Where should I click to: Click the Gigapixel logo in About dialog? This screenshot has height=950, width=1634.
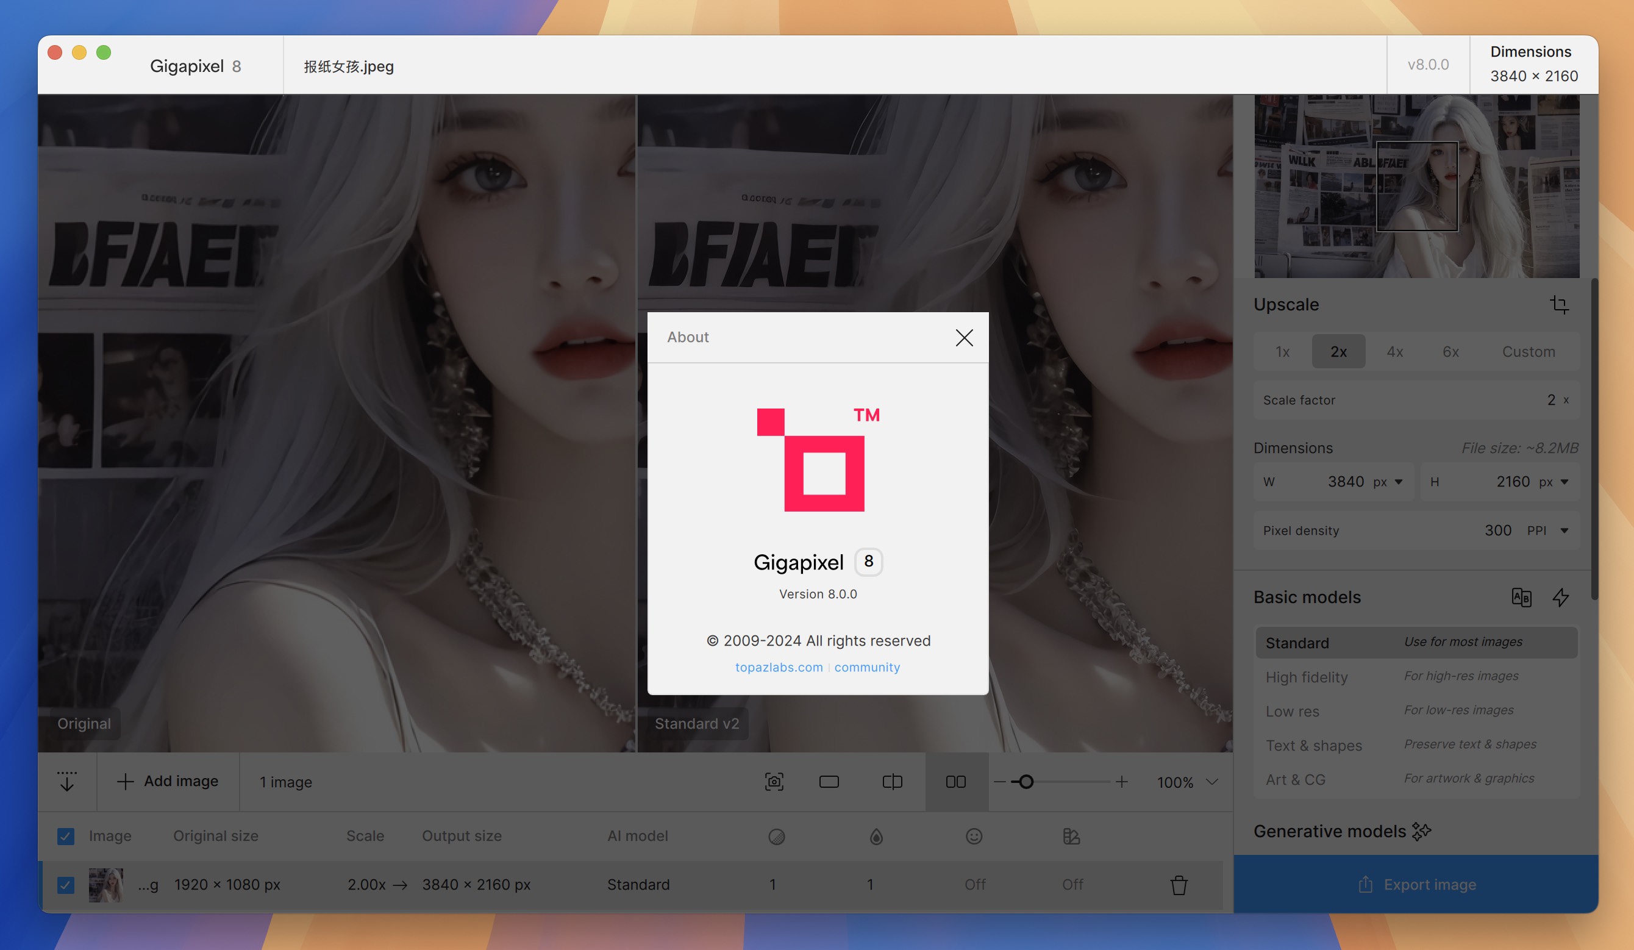pyautogui.click(x=818, y=460)
